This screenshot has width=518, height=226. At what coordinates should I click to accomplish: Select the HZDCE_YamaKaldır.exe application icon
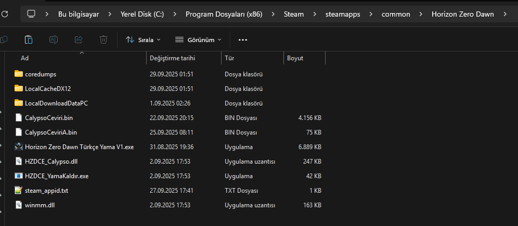pyautogui.click(x=19, y=176)
